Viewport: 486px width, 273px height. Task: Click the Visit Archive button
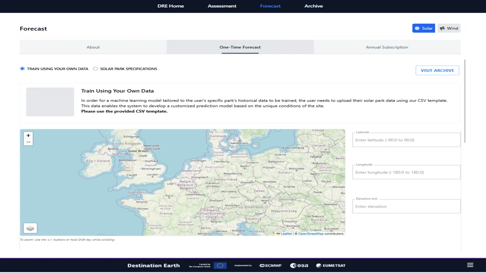pos(437,70)
